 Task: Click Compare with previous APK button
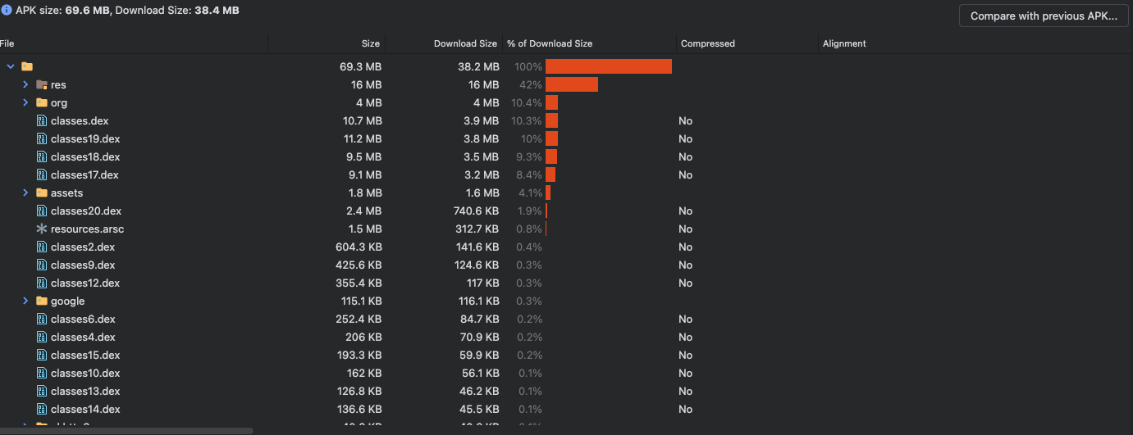click(x=1043, y=16)
